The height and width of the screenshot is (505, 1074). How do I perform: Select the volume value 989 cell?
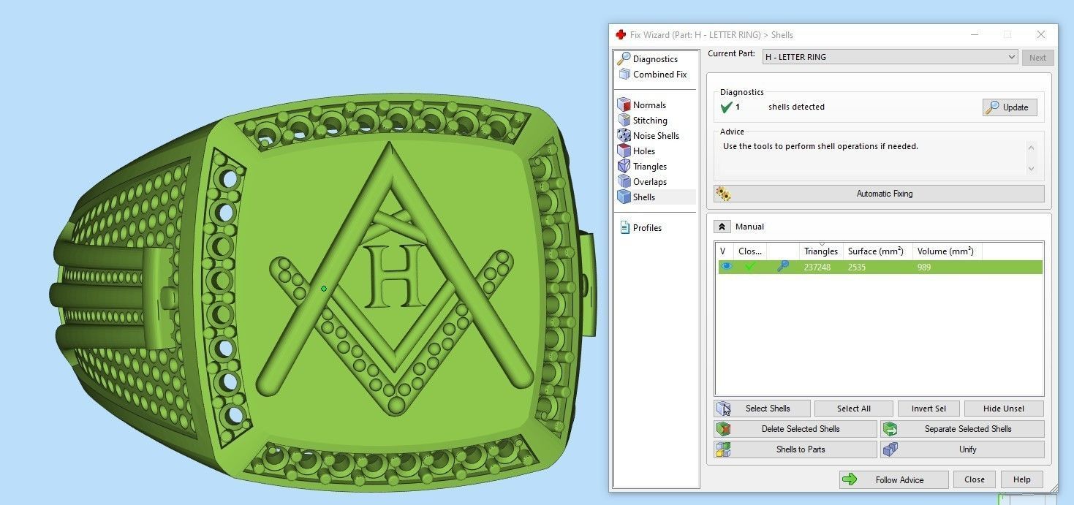[924, 267]
